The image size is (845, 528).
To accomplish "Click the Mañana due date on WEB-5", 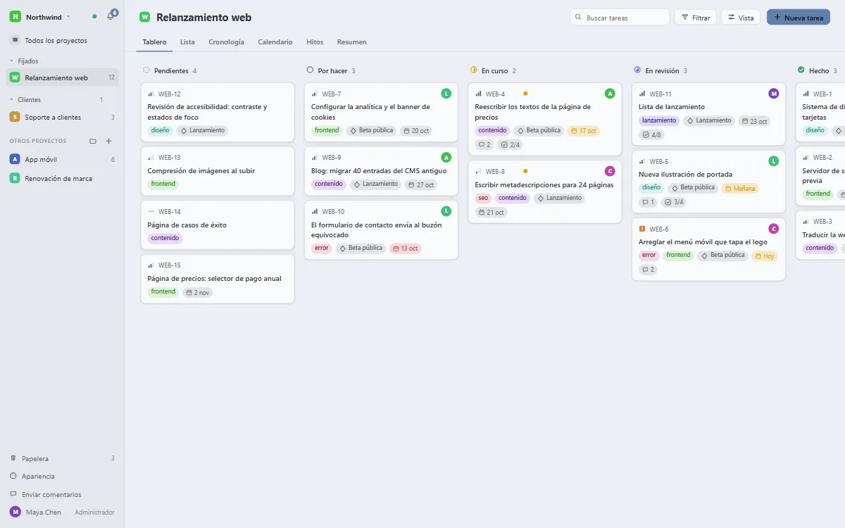I will pos(740,188).
